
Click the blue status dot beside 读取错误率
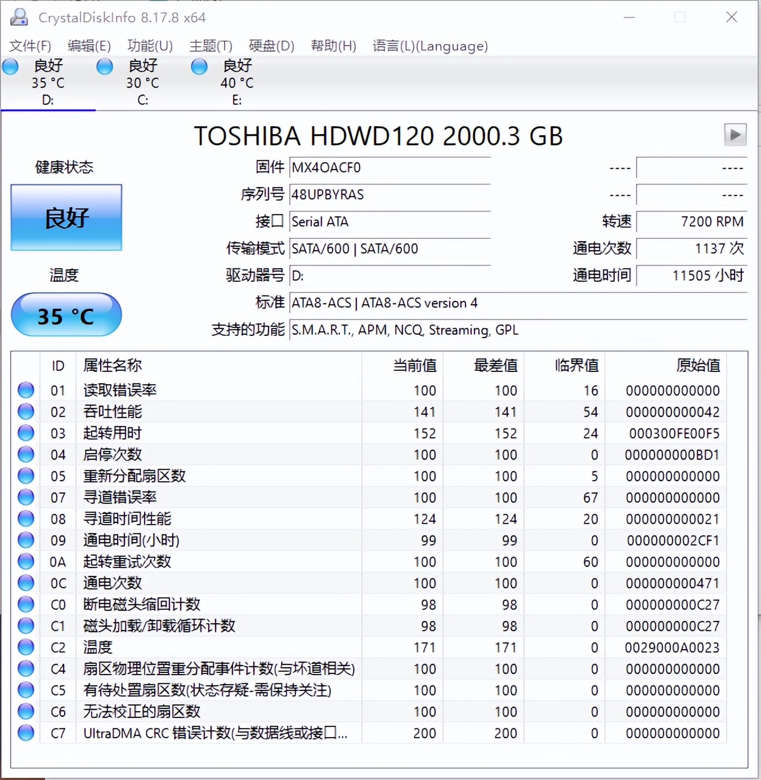pyautogui.click(x=25, y=389)
